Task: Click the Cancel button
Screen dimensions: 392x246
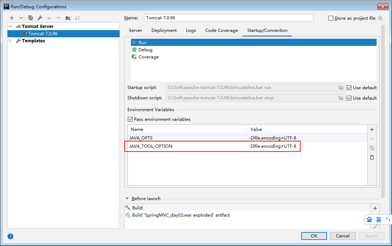Action: (x=342, y=236)
